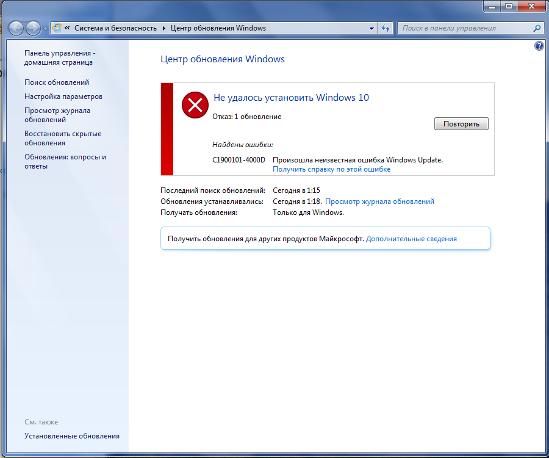Click the refresh button in address bar
Viewport: 549px width, 458px height.
click(x=386, y=28)
